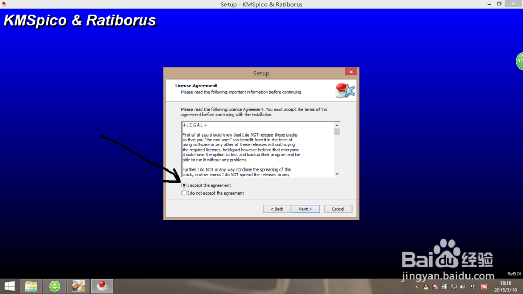Click the license text scrollbar down arrow
This screenshot has height=294, width=523.
[x=337, y=174]
